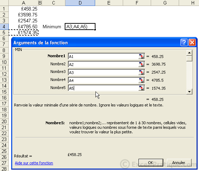Select cell A2 containing £3'698.75

[x=23, y=15]
